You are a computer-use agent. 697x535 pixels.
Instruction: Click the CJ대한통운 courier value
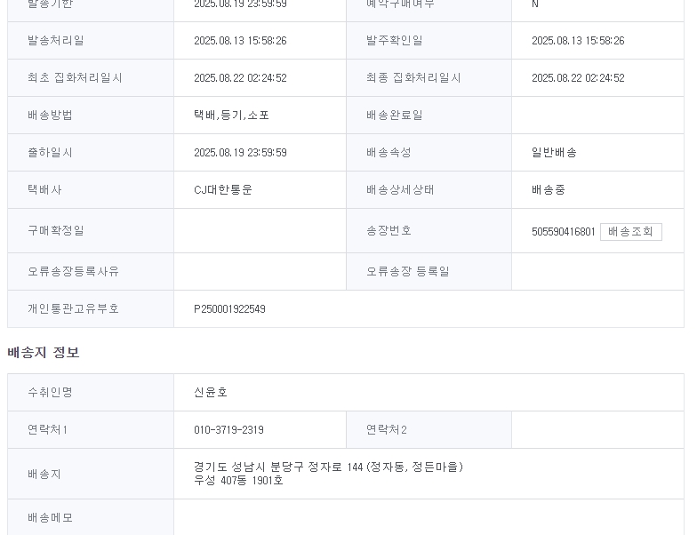[x=222, y=190]
